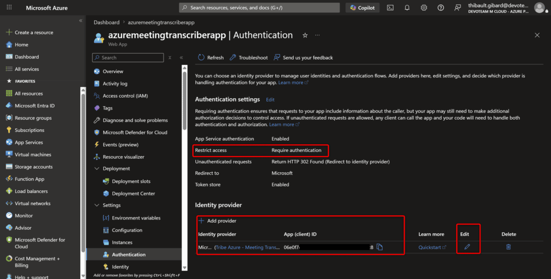Click Send us your feedback

[x=303, y=57]
